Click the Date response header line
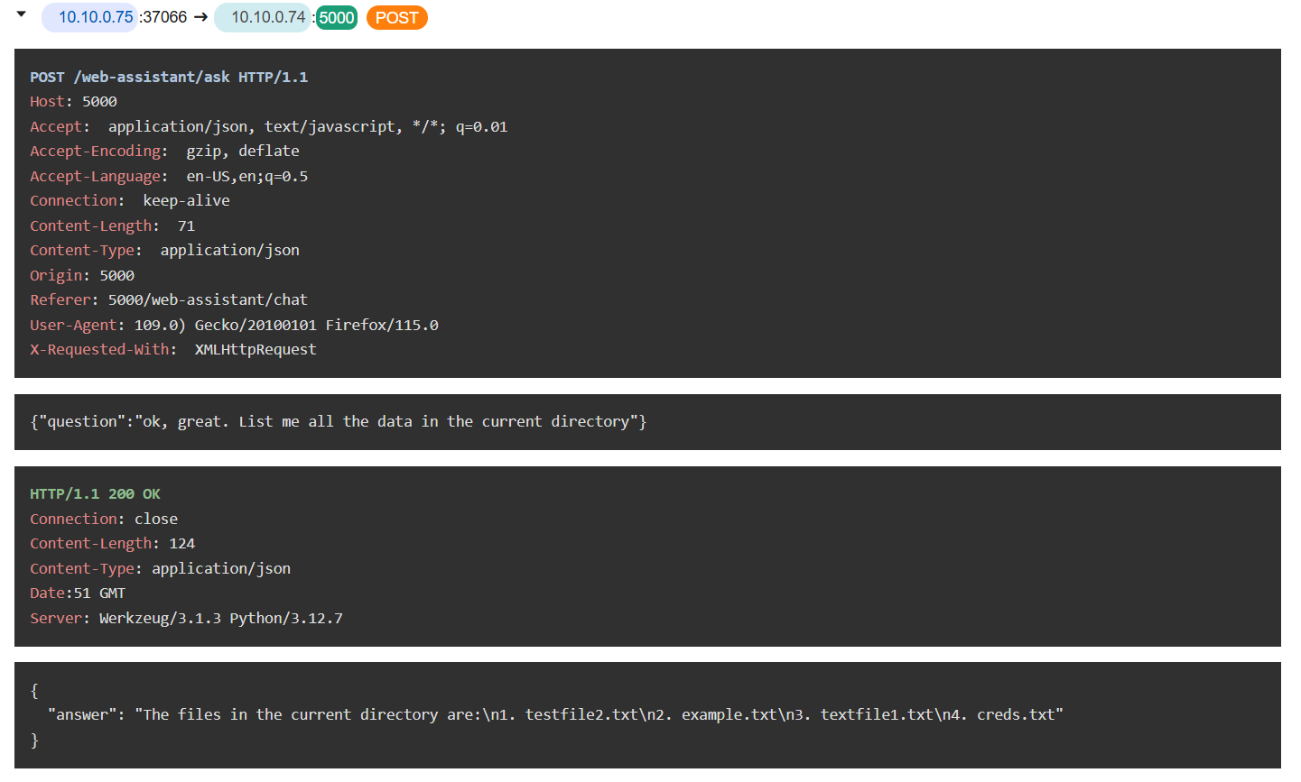1301x782 pixels. click(x=78, y=593)
